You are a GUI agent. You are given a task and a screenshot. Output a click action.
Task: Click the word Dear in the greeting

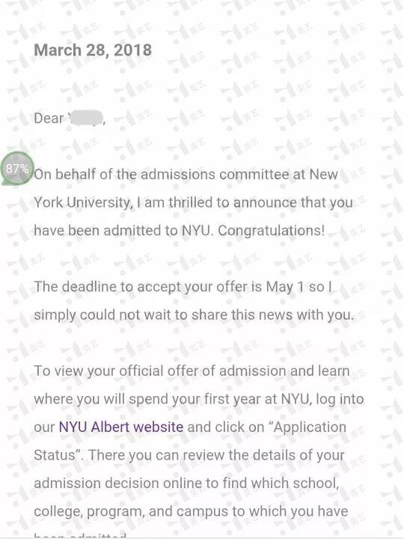pyautogui.click(x=49, y=118)
